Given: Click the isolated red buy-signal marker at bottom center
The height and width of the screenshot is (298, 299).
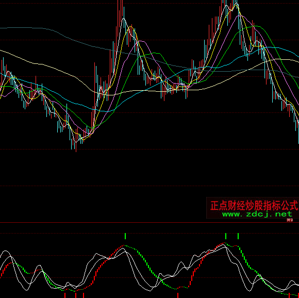Looking at the screenshot, I should 178,295.
